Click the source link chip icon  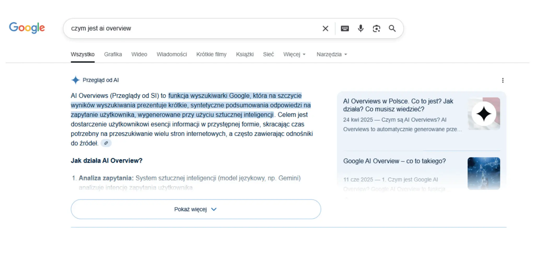click(x=106, y=143)
